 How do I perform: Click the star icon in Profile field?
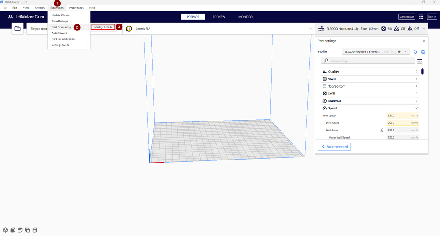pyautogui.click(x=399, y=52)
